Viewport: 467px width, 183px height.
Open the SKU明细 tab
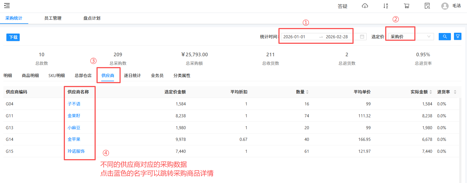[x=57, y=76]
